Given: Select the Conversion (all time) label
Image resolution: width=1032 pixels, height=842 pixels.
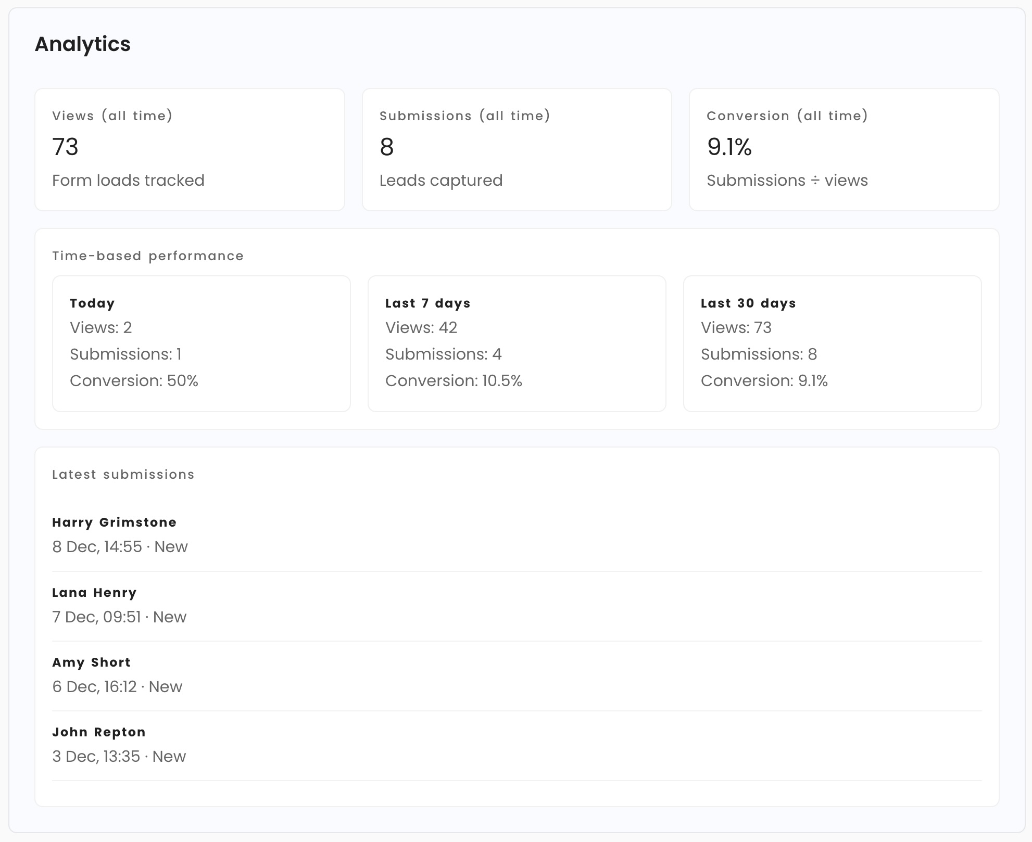Looking at the screenshot, I should point(787,116).
